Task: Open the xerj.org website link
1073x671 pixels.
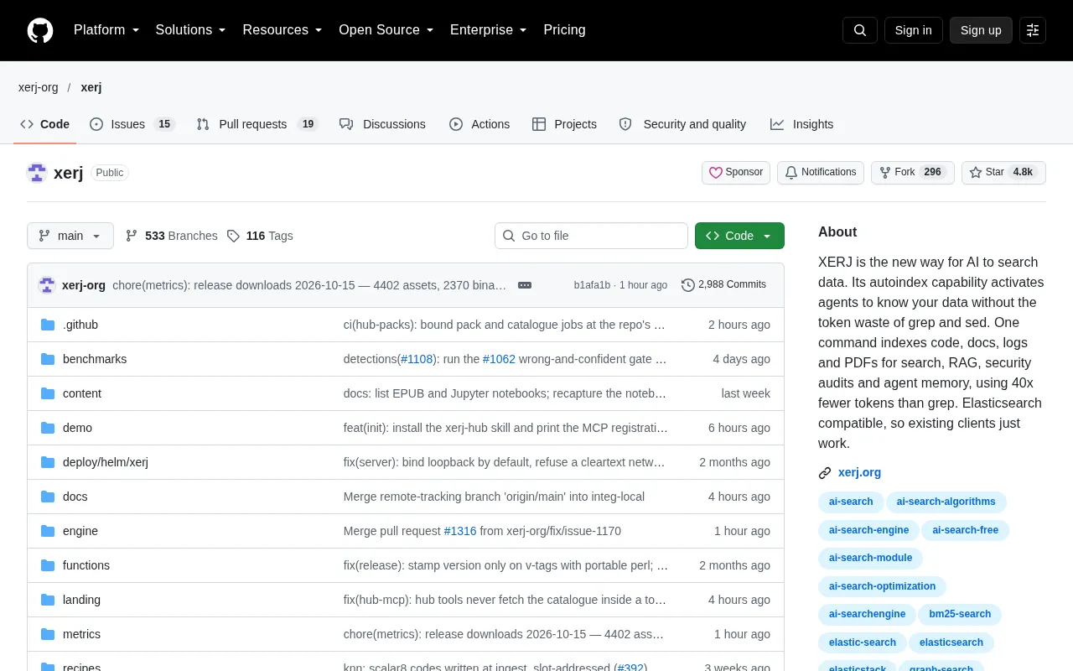Action: [859, 472]
